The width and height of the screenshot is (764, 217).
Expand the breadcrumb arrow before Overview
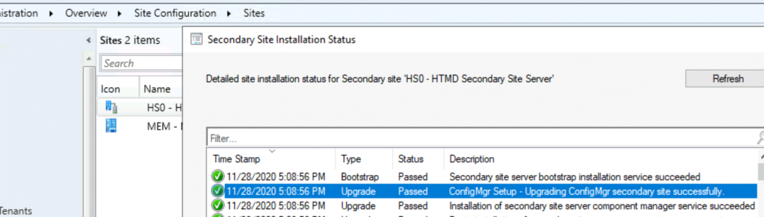point(51,13)
